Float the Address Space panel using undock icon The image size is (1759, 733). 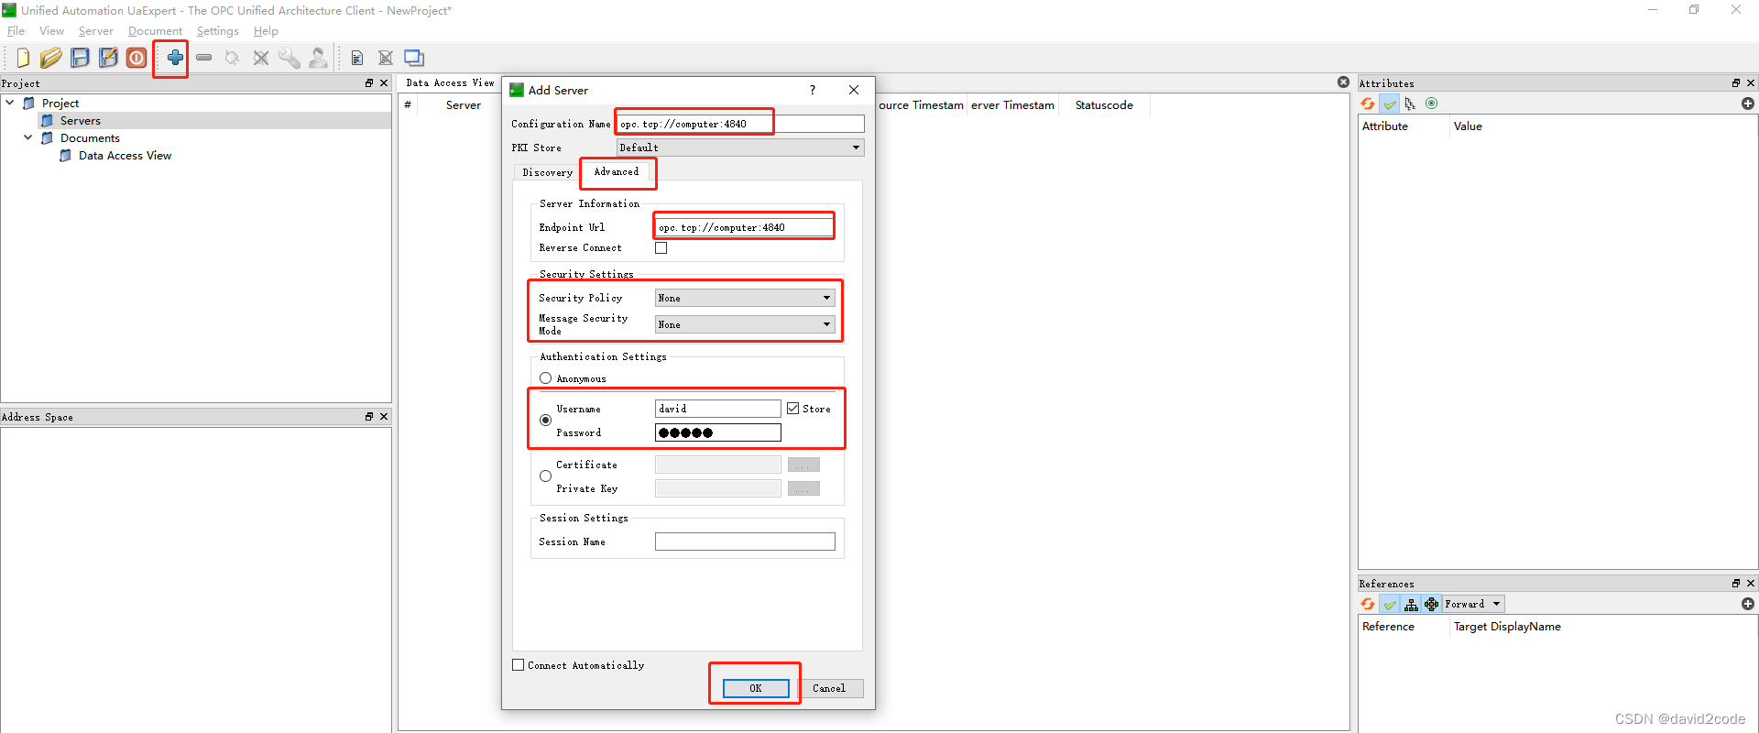[369, 417]
